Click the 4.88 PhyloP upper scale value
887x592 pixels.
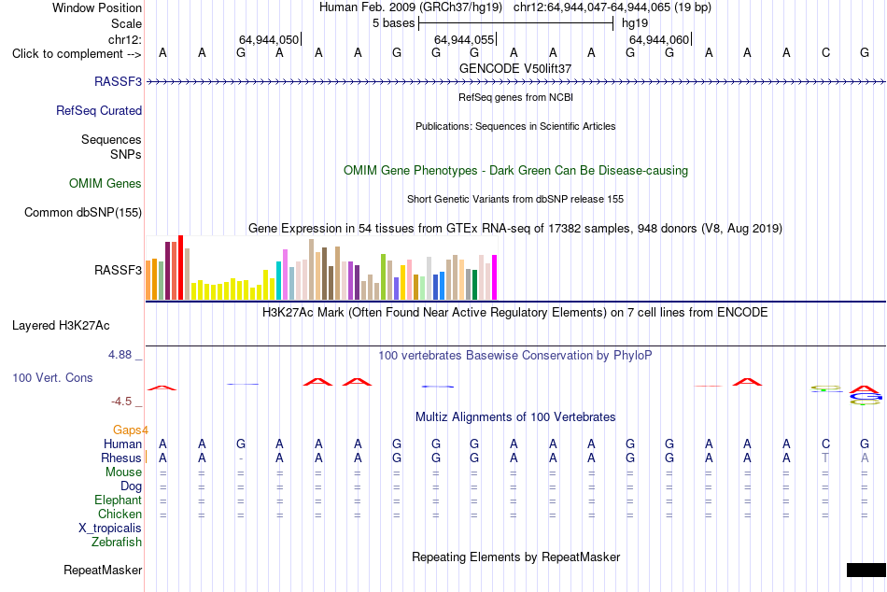pyautogui.click(x=120, y=355)
